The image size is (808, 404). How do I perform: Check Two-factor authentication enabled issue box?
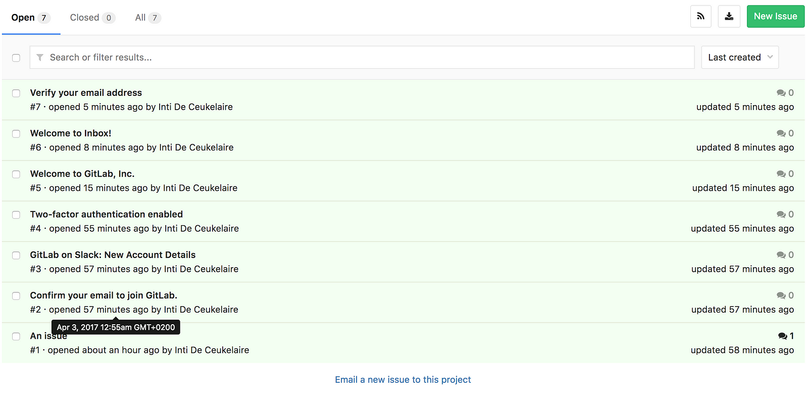pos(16,215)
